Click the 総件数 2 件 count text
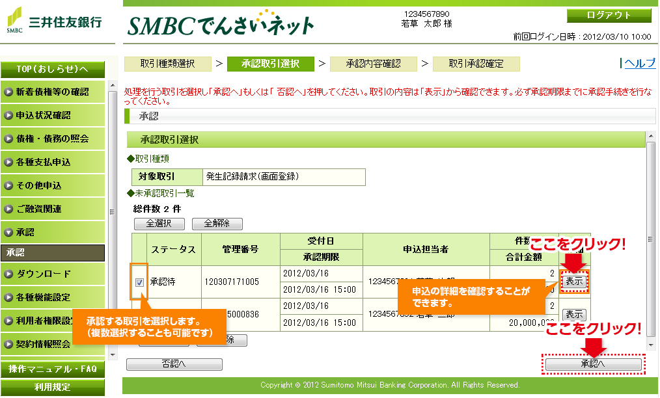 157,209
